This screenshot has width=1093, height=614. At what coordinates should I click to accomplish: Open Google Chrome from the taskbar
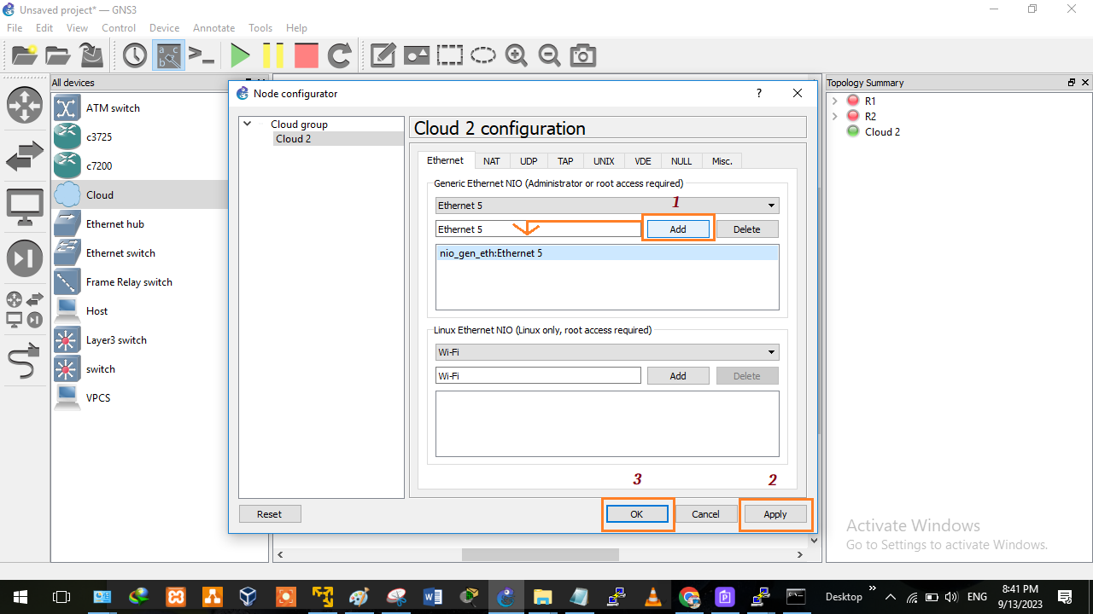tap(689, 597)
